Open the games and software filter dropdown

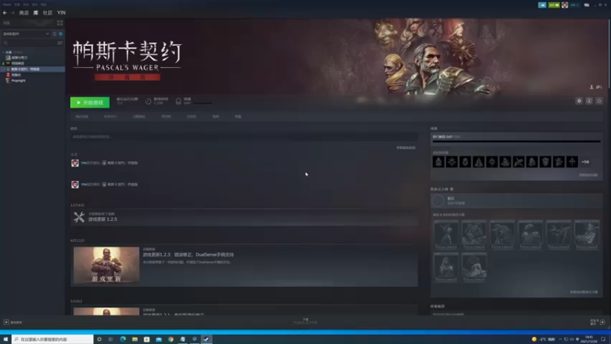[26, 34]
